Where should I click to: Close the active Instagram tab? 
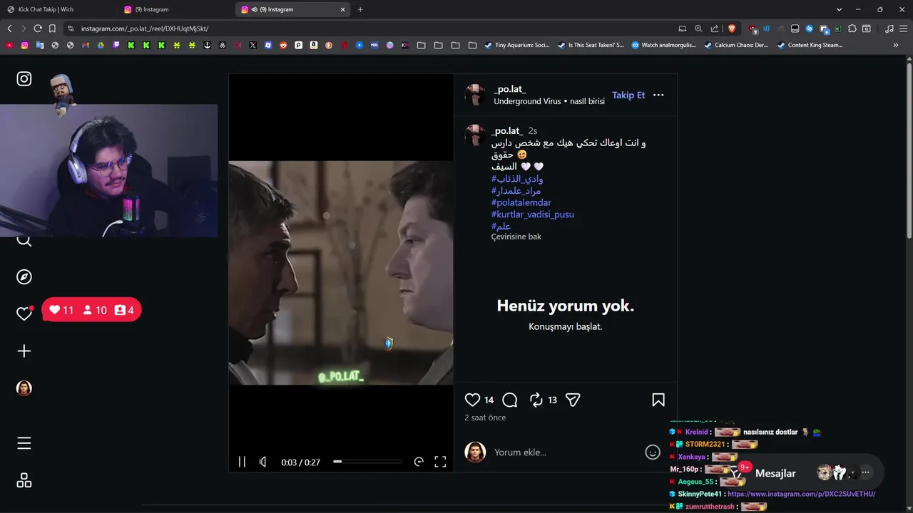[343, 9]
